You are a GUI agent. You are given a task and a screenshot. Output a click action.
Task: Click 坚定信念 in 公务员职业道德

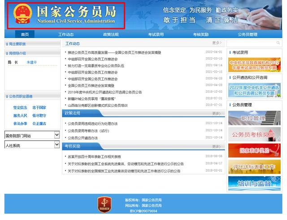click(x=20, y=108)
